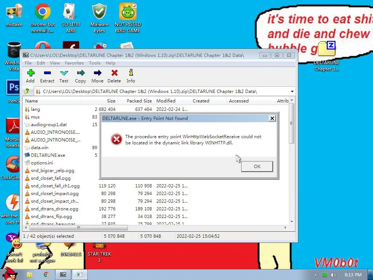Click OK in the Entry Point Not Found dialog
This screenshot has height=280, width=373.
tap(257, 166)
